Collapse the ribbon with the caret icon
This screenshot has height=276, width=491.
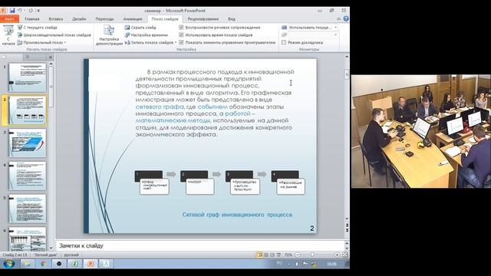pyautogui.click(x=338, y=19)
